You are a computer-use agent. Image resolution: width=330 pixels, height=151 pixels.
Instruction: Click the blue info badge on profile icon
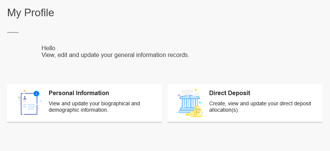click(x=36, y=93)
